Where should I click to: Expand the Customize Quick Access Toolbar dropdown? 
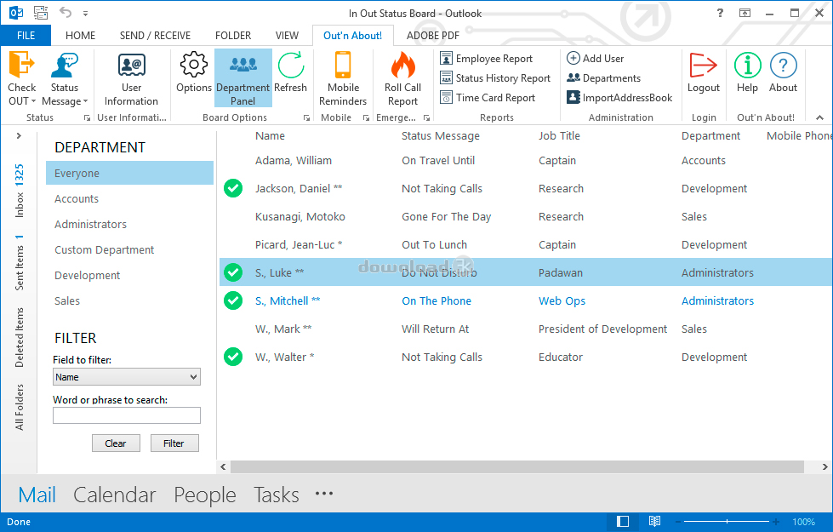coord(86,14)
